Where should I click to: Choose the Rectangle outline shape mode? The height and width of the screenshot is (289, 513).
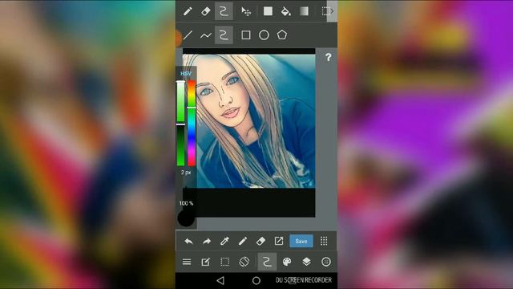click(x=246, y=35)
